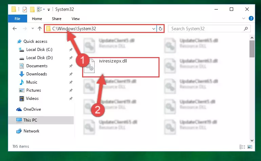Image resolution: width=261 pixels, height=161 pixels.
Task: Expand the address bar history dropdown
Action: pyautogui.click(x=154, y=29)
